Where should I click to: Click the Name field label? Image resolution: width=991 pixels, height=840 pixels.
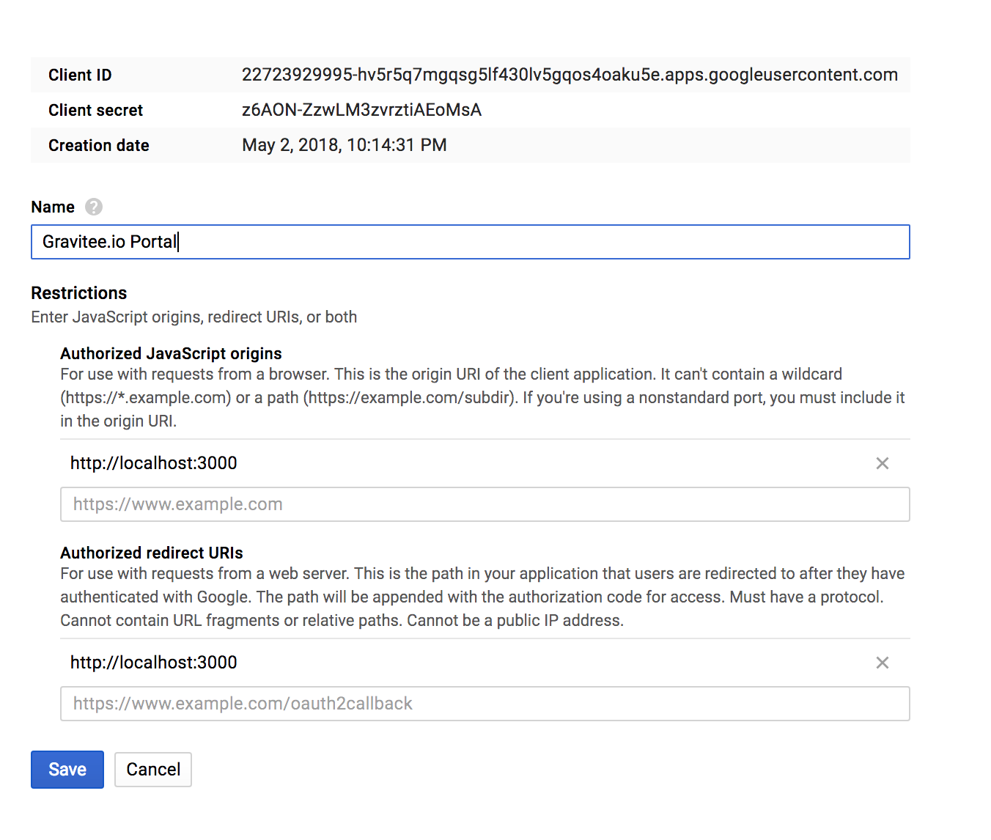tap(53, 207)
